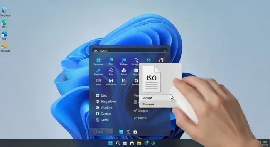Click the camera icon in panel footer
This screenshot has height=147, width=270.
click(128, 132)
